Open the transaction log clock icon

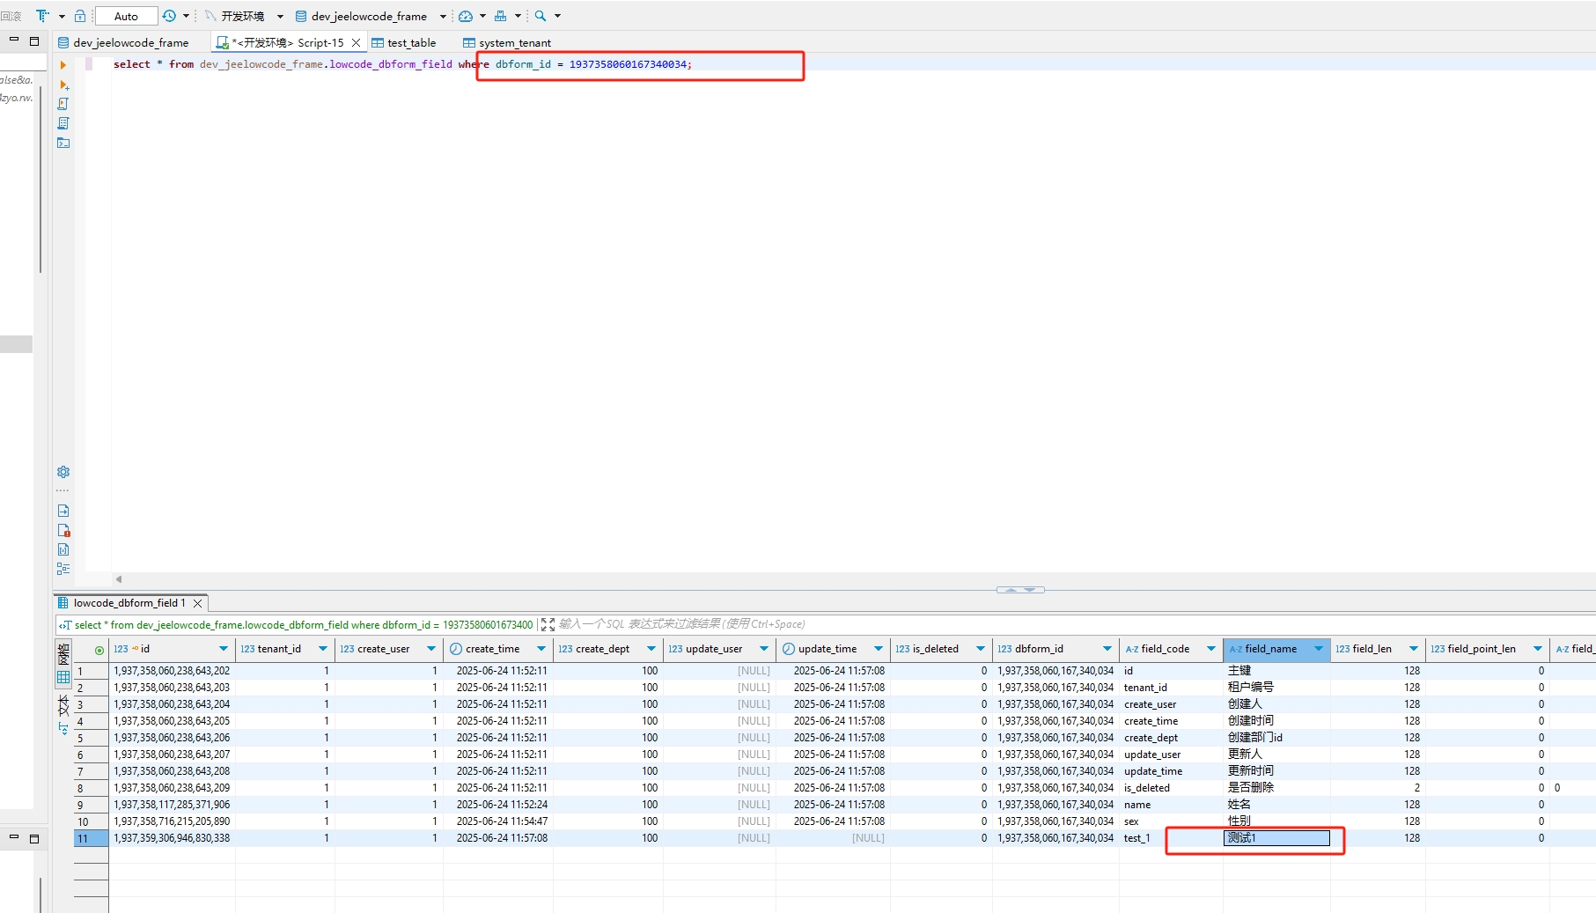click(x=170, y=16)
